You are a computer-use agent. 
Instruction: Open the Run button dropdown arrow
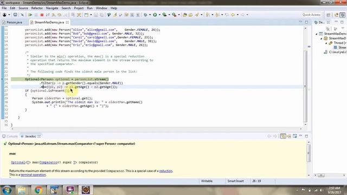[159, 15]
